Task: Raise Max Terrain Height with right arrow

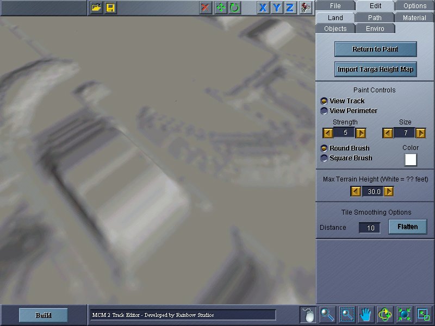Action: pos(389,192)
